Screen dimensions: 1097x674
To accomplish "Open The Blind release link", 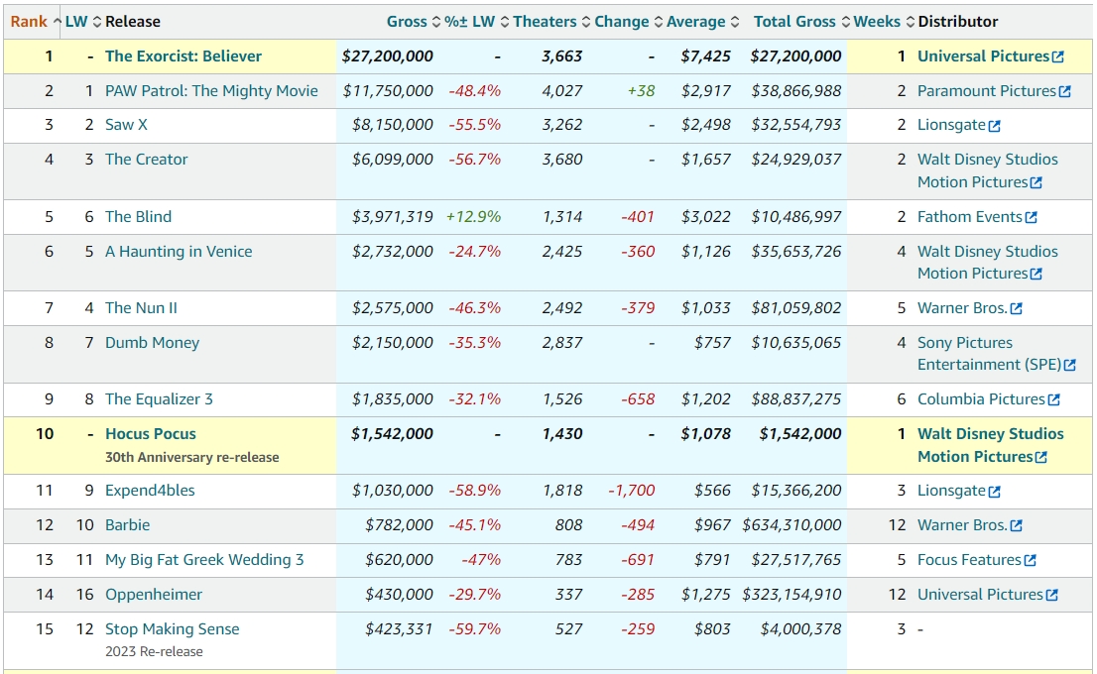I will click(138, 217).
